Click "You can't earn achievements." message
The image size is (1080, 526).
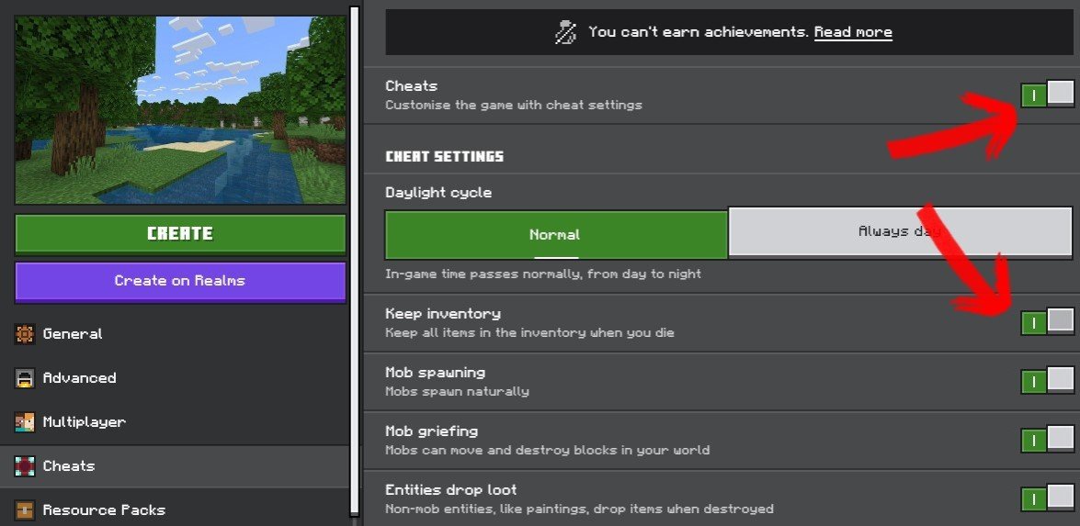click(699, 32)
